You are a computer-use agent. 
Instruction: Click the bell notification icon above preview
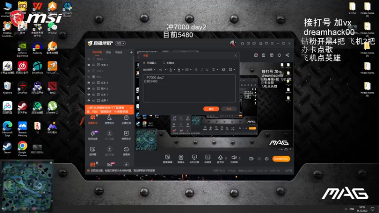(x=279, y=55)
